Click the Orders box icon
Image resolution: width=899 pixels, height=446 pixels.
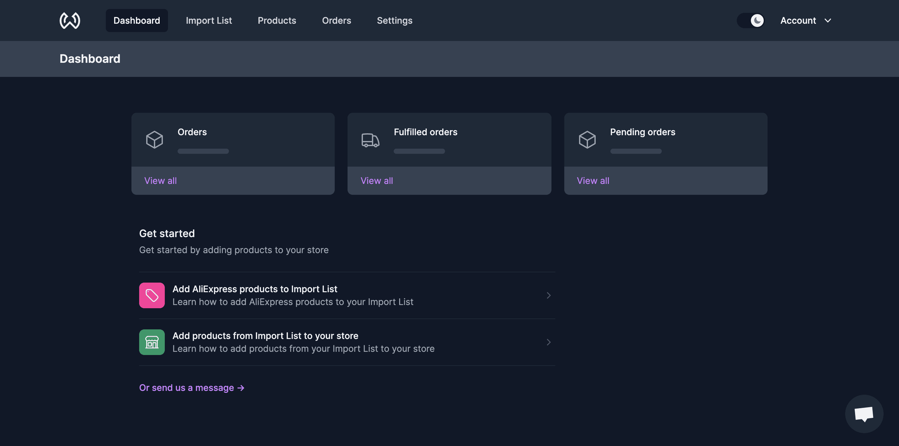click(154, 139)
